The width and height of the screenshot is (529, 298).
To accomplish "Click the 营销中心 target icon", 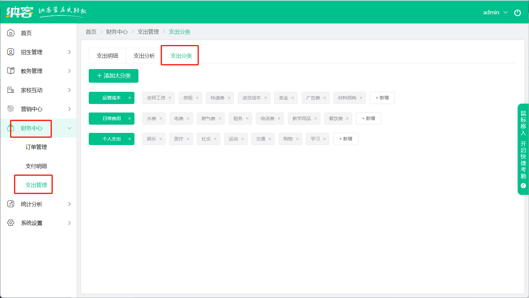I will (11, 109).
